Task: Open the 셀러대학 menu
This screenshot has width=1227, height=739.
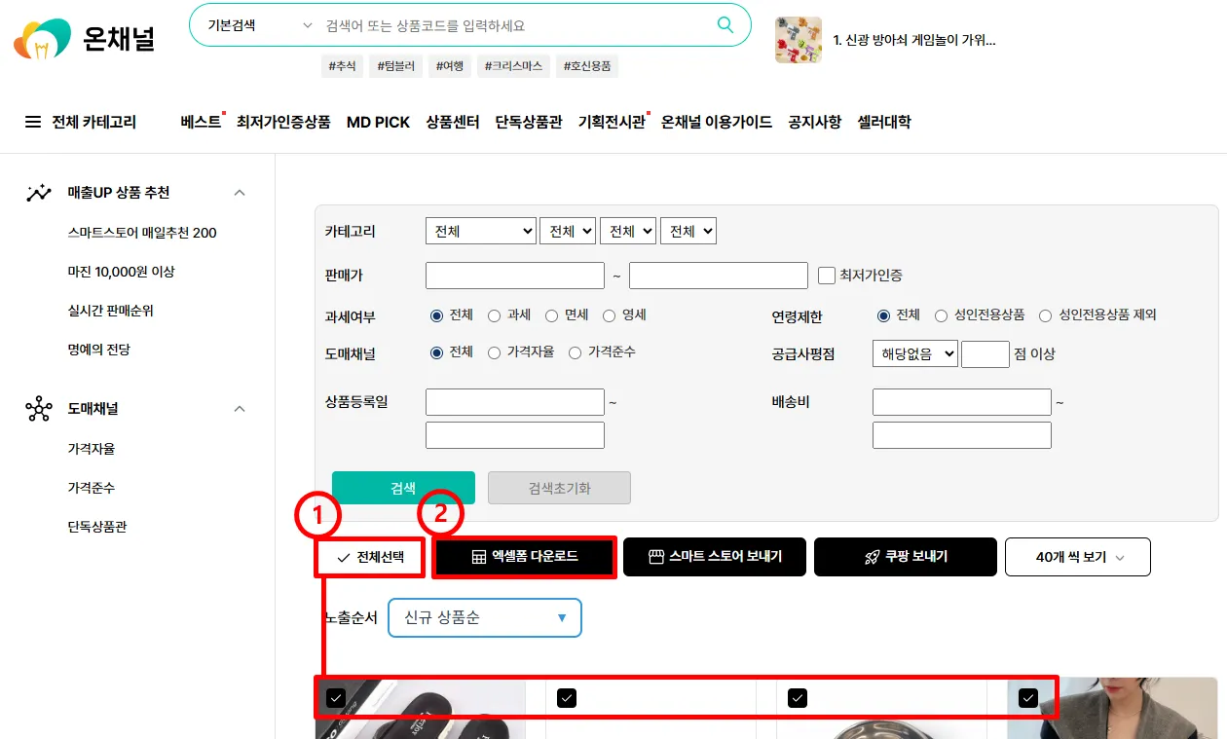Action: click(x=884, y=122)
